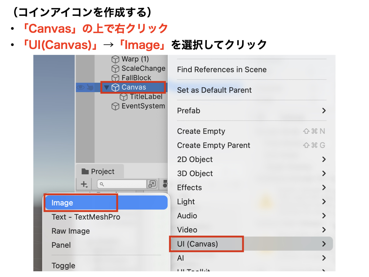Select Set as Default Parent

pyautogui.click(x=214, y=90)
